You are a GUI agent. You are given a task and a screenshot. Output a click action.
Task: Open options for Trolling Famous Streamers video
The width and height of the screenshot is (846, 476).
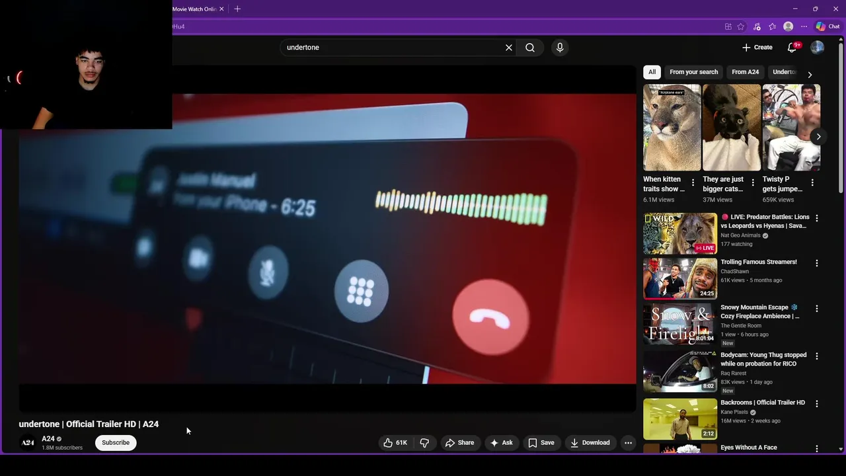[816, 263]
